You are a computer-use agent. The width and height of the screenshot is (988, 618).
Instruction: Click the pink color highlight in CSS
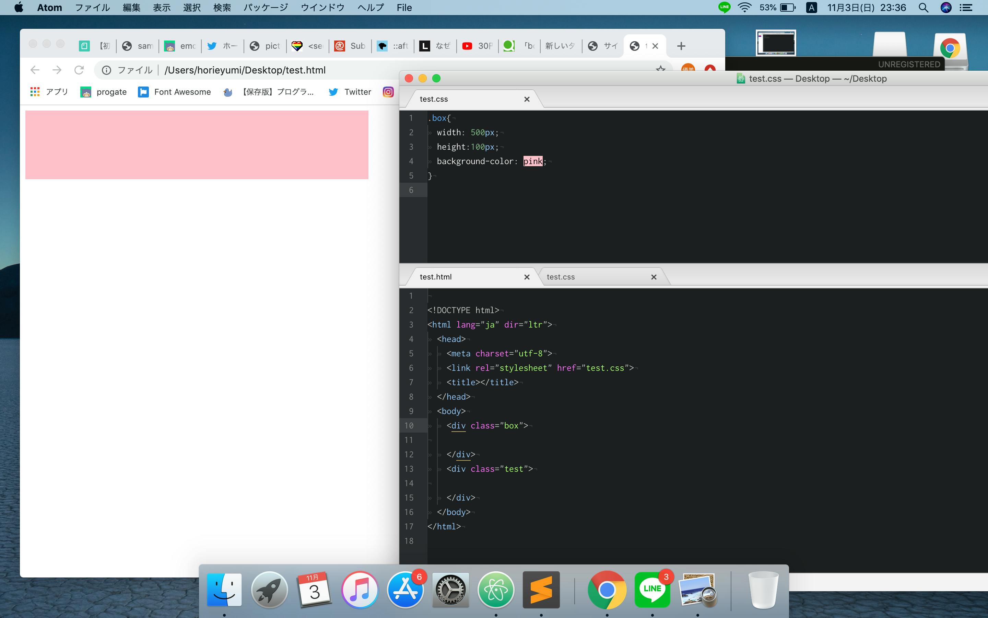pos(533,161)
